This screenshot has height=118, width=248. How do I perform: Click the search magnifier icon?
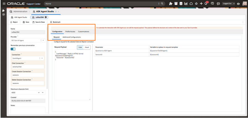point(162,3)
